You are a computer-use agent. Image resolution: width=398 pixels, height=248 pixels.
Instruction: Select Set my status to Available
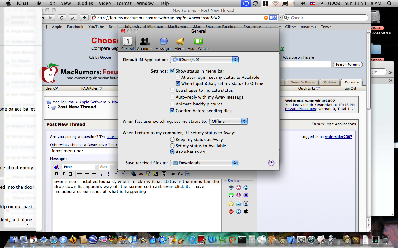pyautogui.click(x=172, y=146)
